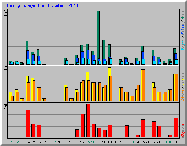
Task: Click the 'KBytes' legend label
Action: pos(183,131)
